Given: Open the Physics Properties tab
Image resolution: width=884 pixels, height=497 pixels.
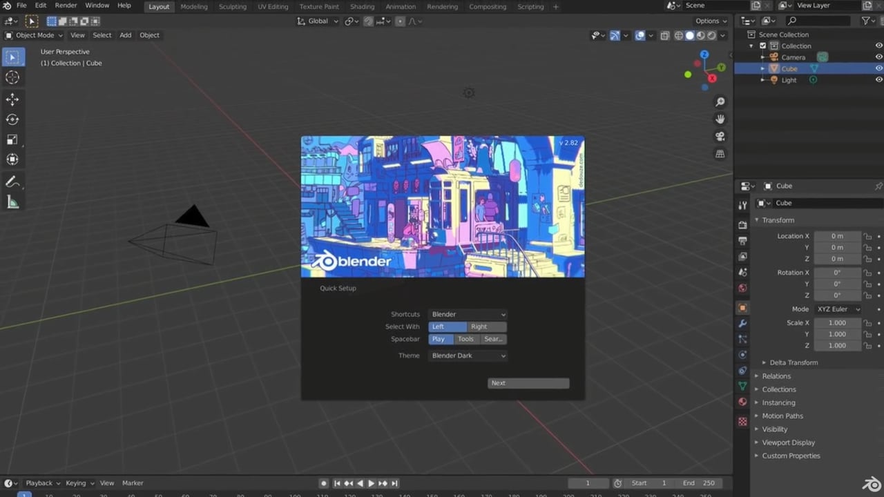Looking at the screenshot, I should pos(742,355).
